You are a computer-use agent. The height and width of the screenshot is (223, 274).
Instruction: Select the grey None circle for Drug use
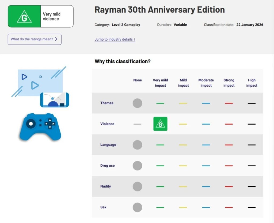(x=137, y=166)
